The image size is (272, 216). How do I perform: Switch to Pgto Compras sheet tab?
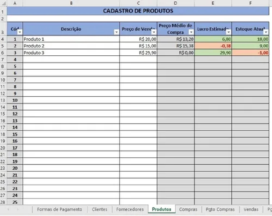pos(220,209)
